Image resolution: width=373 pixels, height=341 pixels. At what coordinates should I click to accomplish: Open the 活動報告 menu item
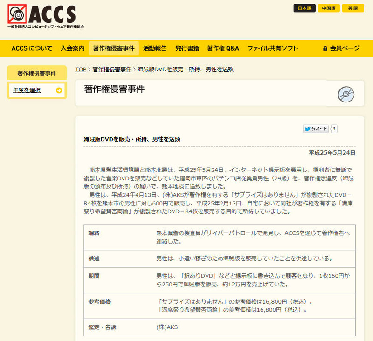155,48
